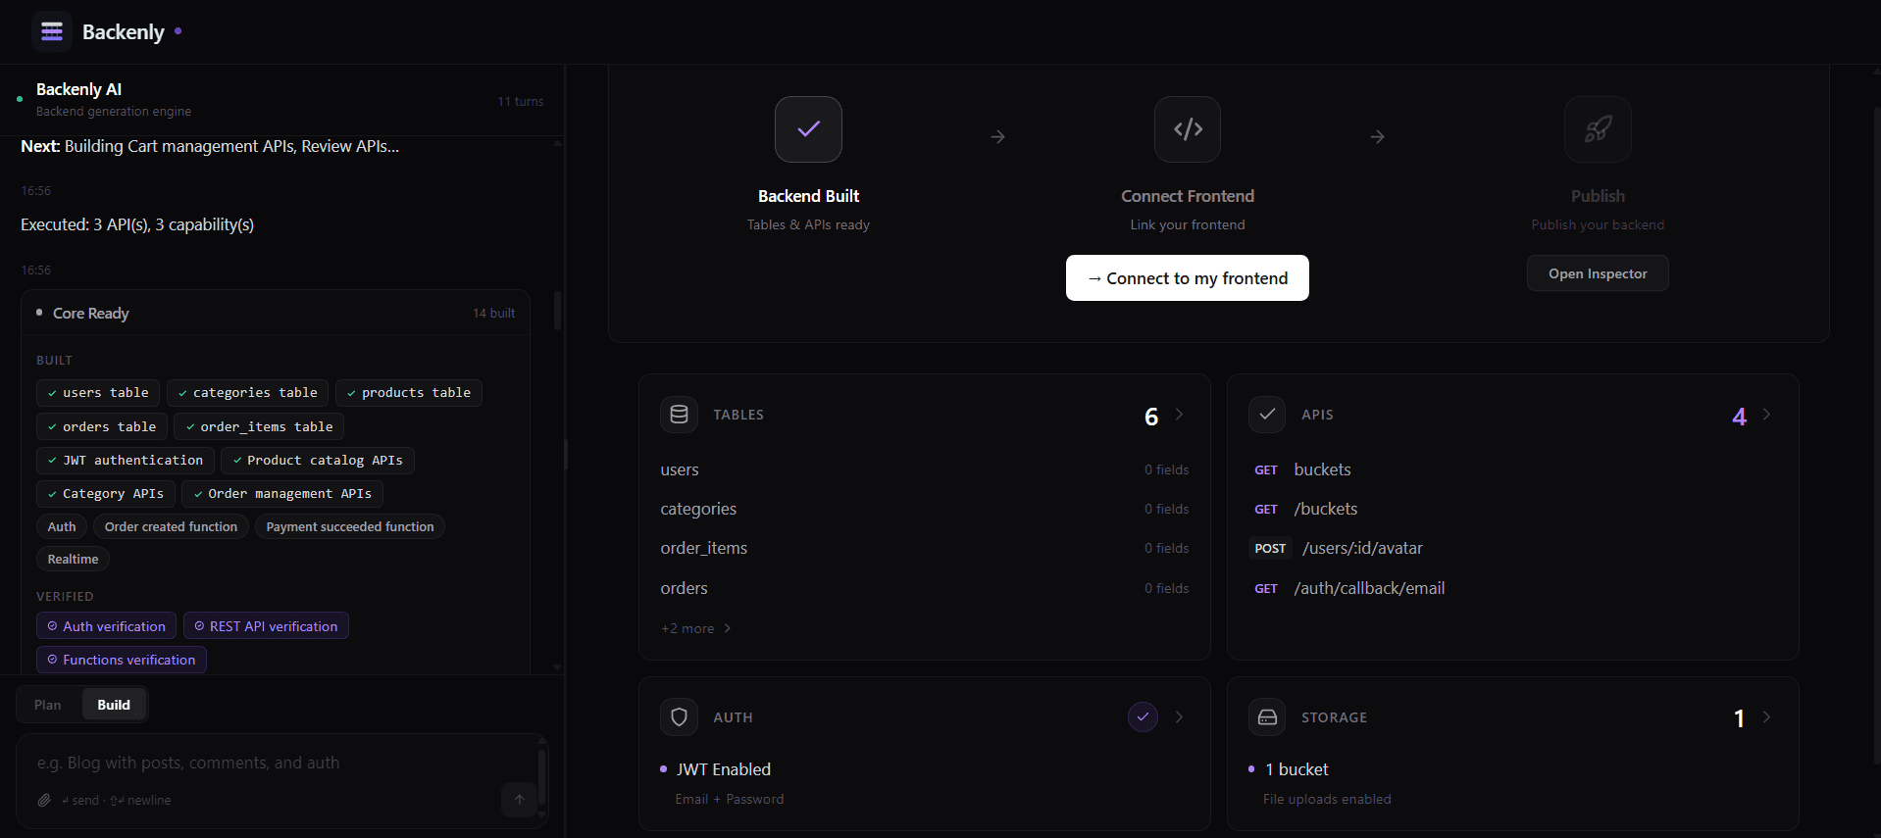This screenshot has height=838, width=1881.
Task: Switch to the Plan tab
Action: [x=48, y=705]
